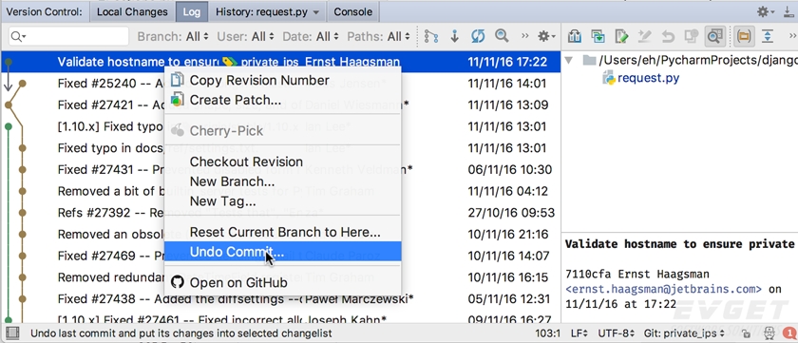
Task: Click Create Patch icon in menu
Action: click(x=177, y=100)
